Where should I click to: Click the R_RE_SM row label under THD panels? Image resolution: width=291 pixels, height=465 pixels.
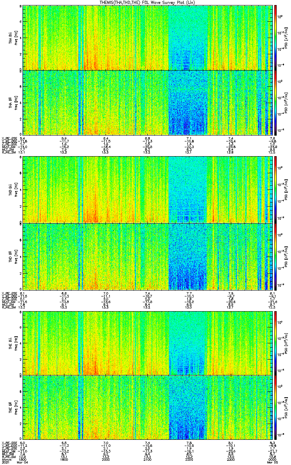(9, 307)
